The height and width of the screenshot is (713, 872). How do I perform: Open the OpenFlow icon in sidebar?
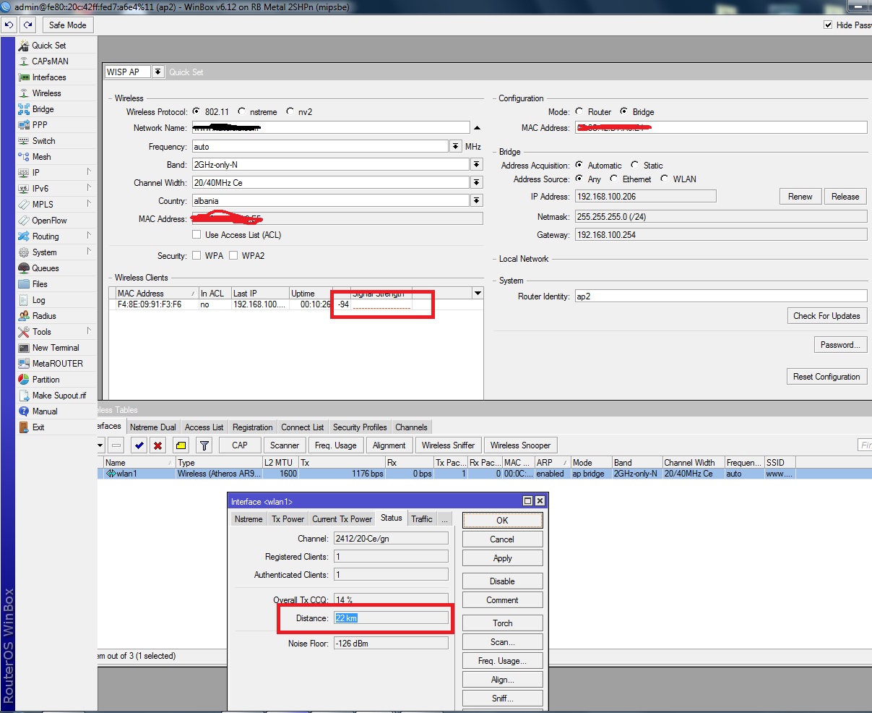[24, 221]
